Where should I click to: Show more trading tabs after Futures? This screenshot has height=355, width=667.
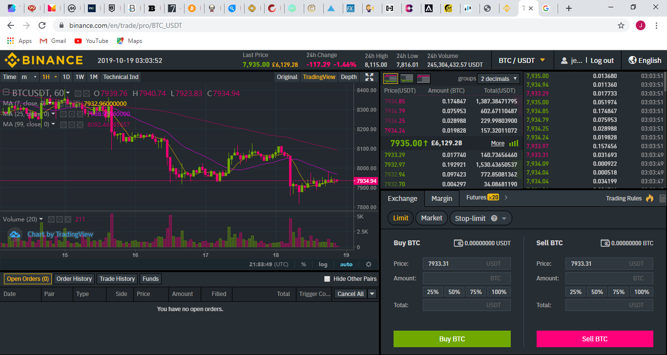click(506, 197)
